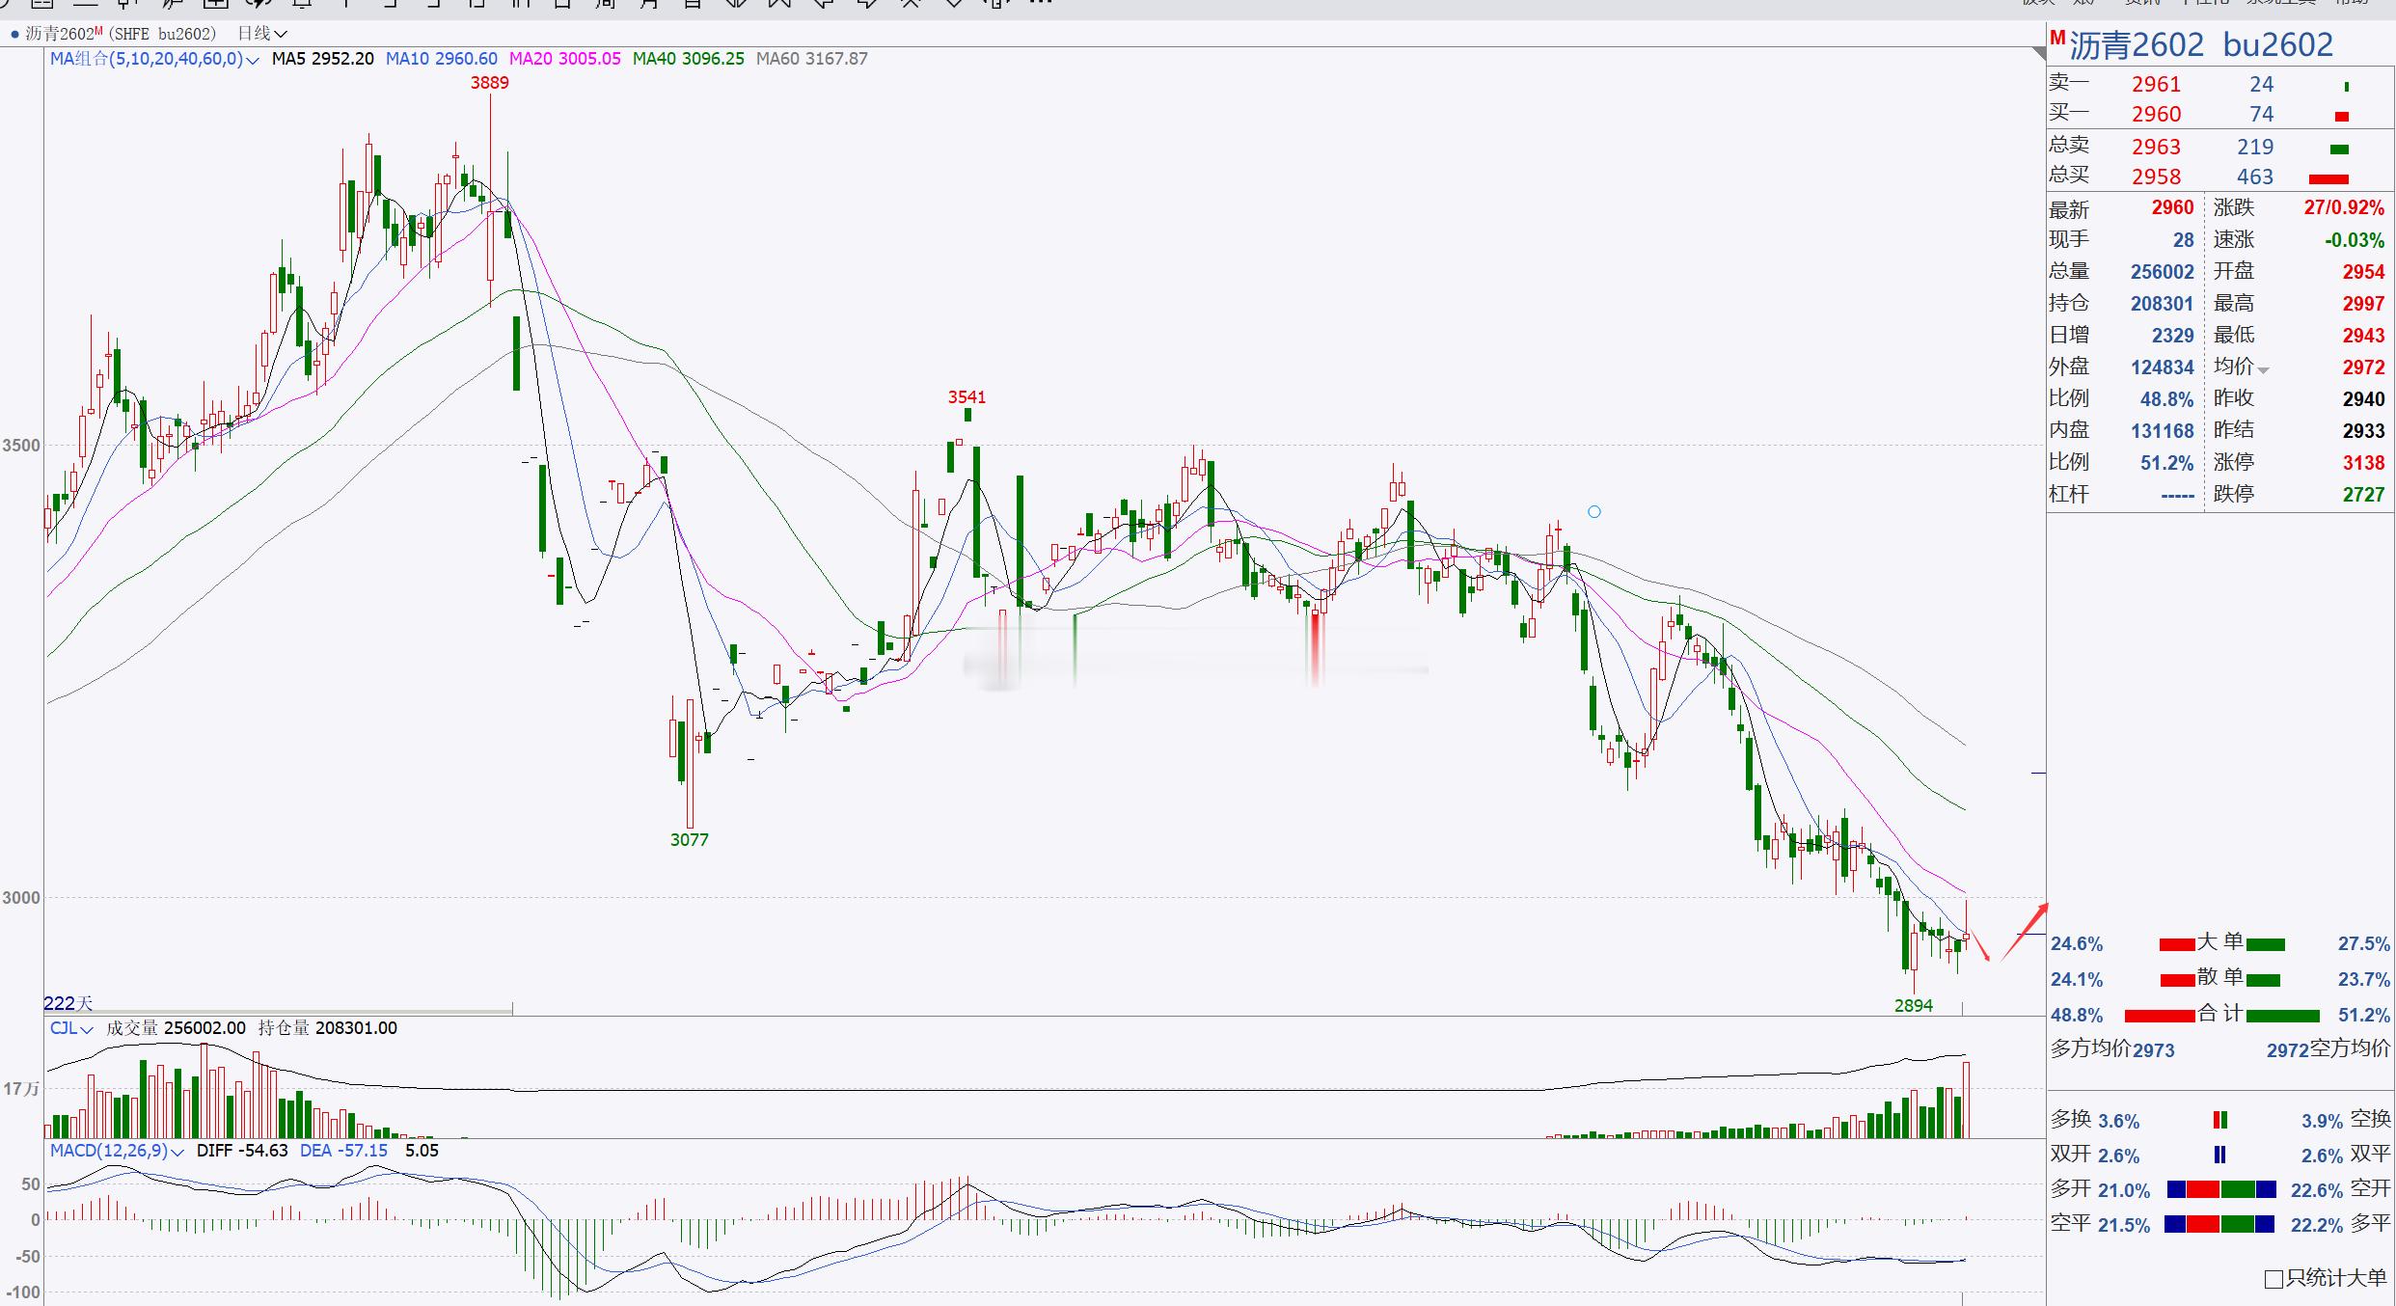Open the 日线 period dropdown
The width and height of the screenshot is (2396, 1306).
[262, 34]
